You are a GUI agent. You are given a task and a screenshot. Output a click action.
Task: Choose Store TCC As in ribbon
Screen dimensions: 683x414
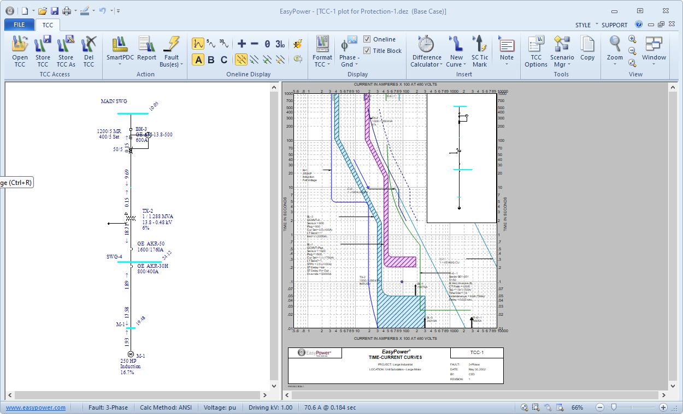(66, 52)
